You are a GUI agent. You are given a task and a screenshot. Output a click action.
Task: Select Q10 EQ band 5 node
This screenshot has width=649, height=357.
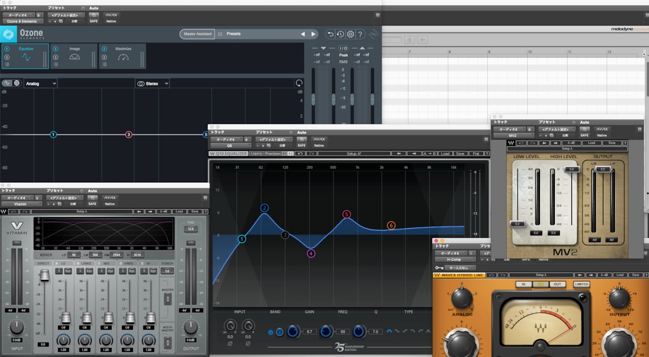point(346,215)
